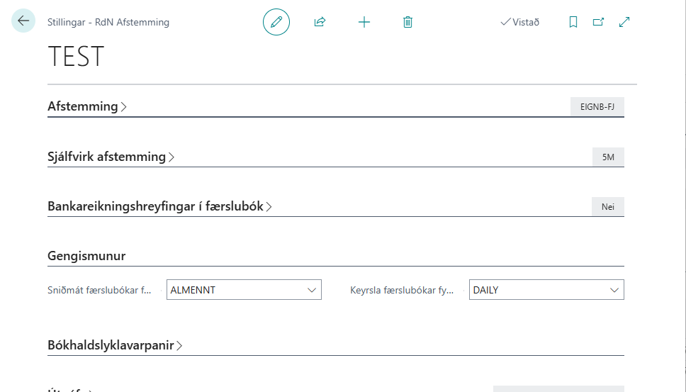
Task: Click the 5M summary value
Action: [x=608, y=157]
